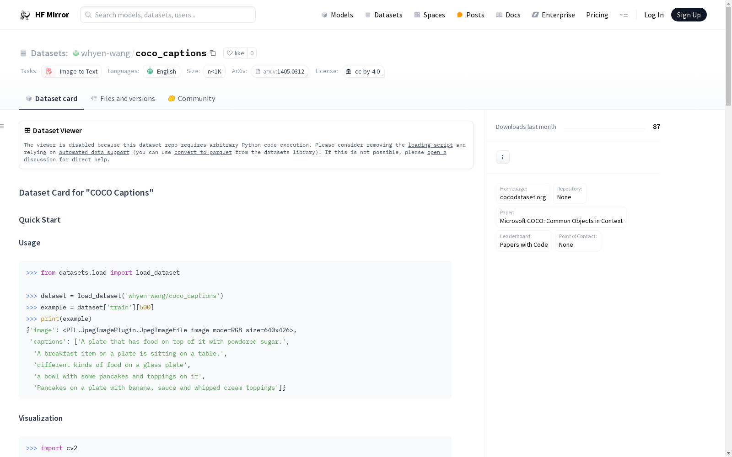The height and width of the screenshot is (457, 732).
Task: Click the English globe icon
Action: coord(150,71)
